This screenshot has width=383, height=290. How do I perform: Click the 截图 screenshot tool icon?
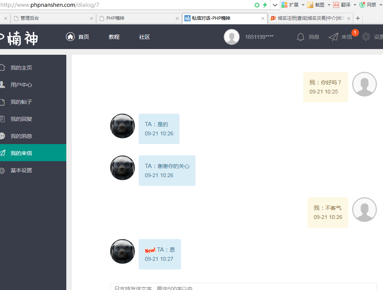[x=310, y=5]
